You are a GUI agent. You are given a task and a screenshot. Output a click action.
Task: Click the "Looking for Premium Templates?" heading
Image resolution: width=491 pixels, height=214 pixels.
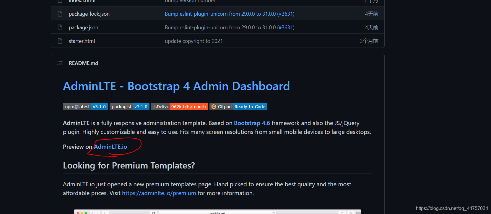tap(129, 166)
